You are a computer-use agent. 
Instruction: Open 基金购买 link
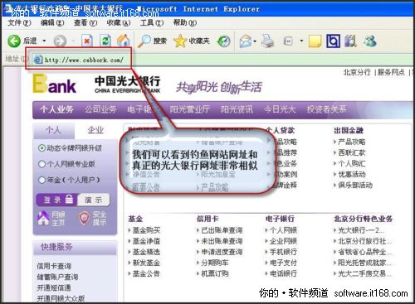click(x=146, y=230)
